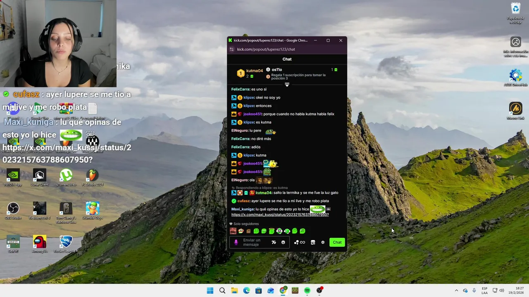
Task: Click the Chat header title
Action: point(287,59)
